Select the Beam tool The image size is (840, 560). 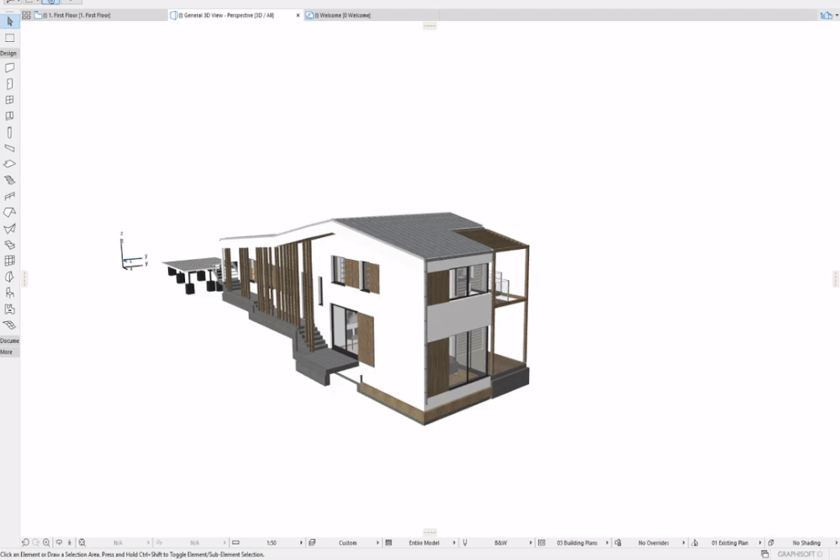click(x=9, y=149)
